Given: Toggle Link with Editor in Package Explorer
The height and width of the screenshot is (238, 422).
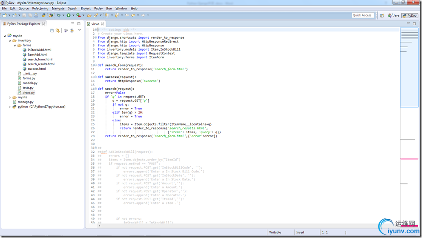Looking at the screenshot, I should coord(58,30).
